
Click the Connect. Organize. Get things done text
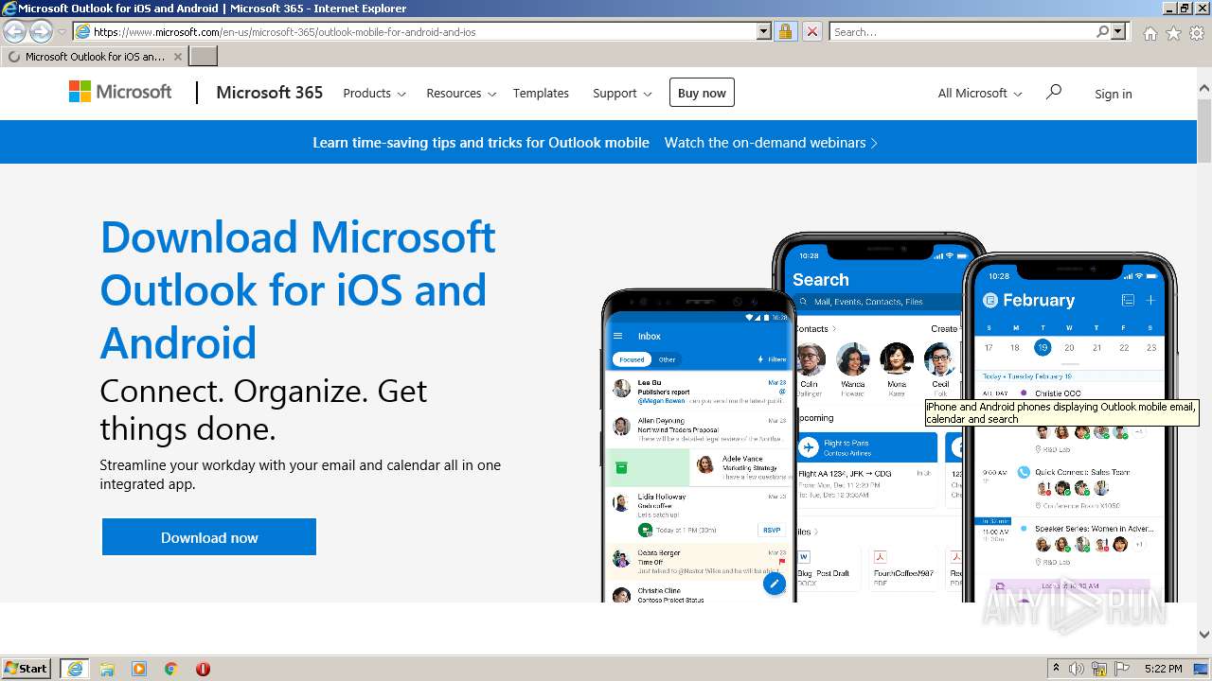pos(263,410)
